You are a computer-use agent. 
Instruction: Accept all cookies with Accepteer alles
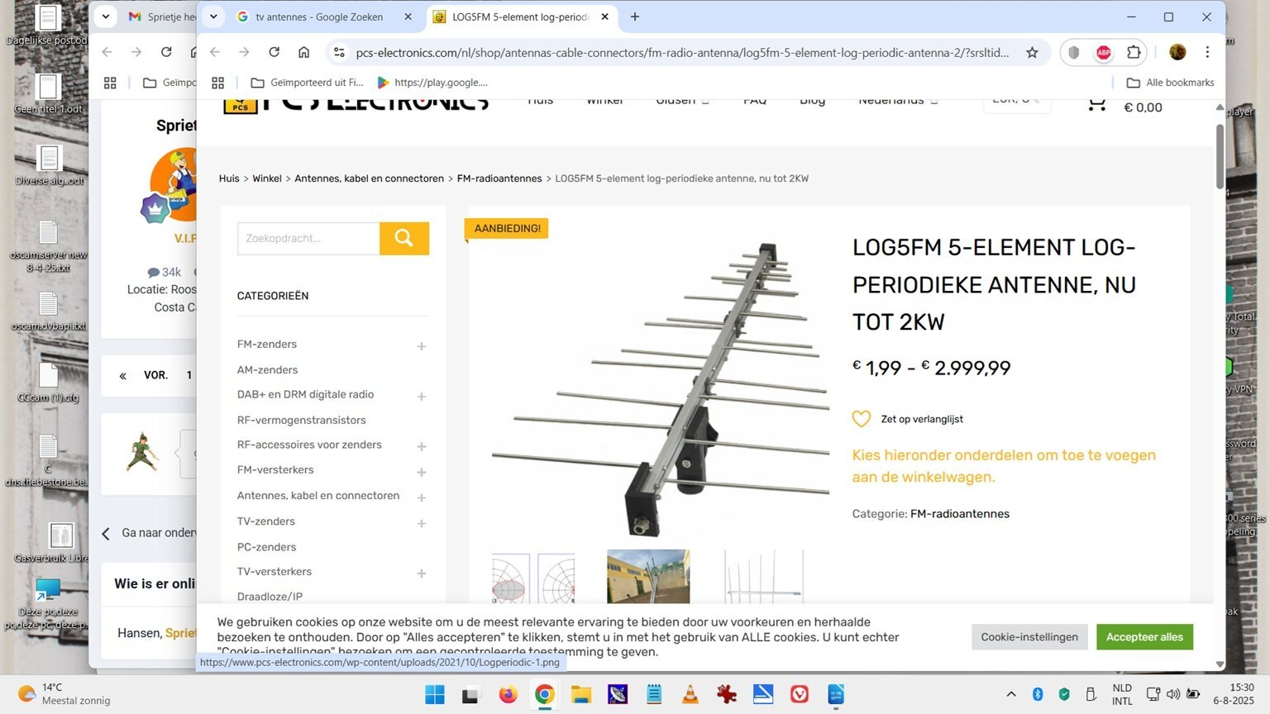coord(1144,637)
